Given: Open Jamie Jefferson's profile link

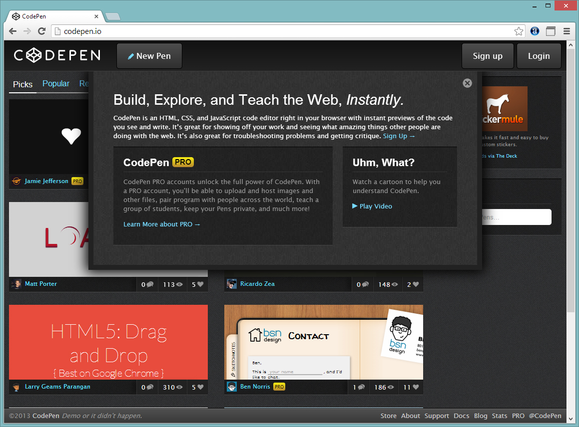Looking at the screenshot, I should click(x=46, y=181).
